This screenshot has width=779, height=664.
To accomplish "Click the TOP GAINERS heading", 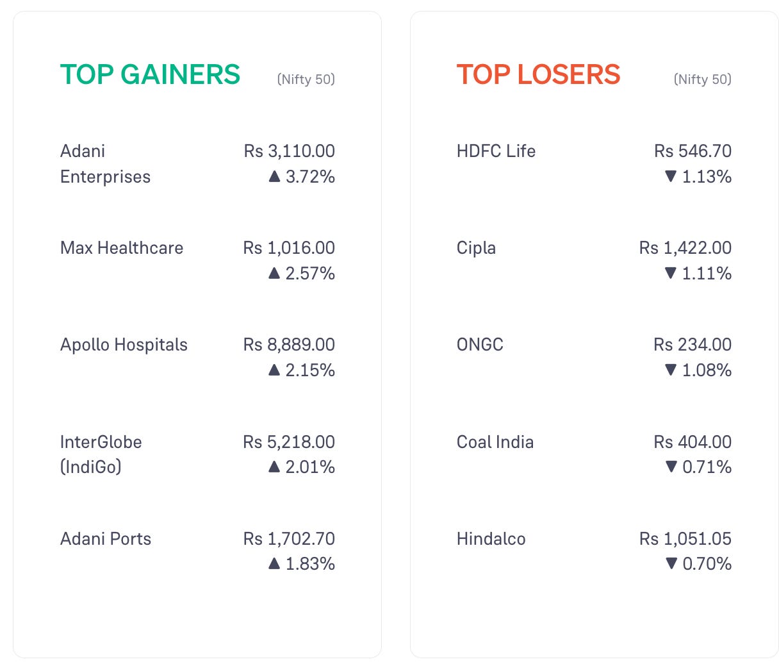I will (x=150, y=74).
